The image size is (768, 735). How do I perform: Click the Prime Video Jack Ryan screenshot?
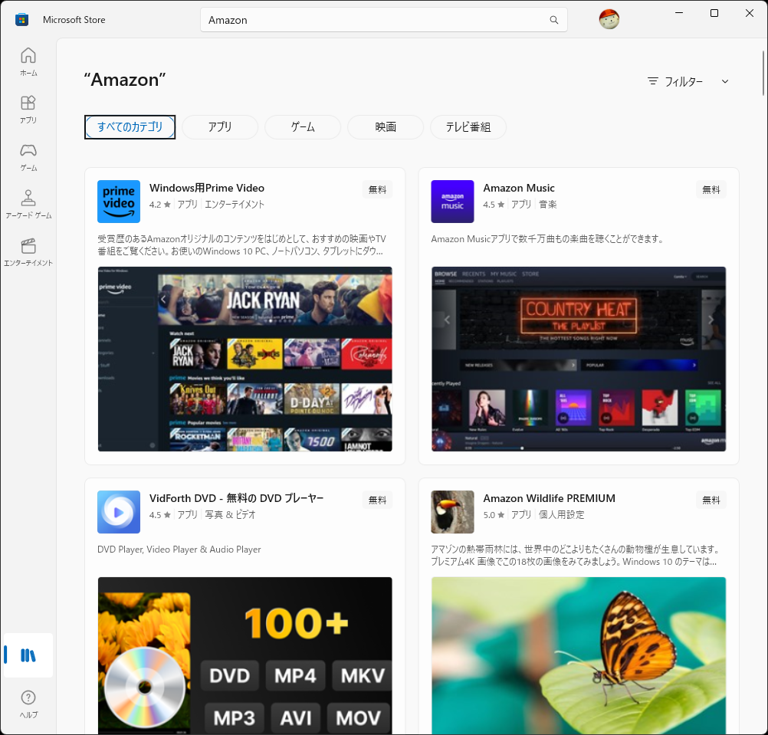pos(245,359)
